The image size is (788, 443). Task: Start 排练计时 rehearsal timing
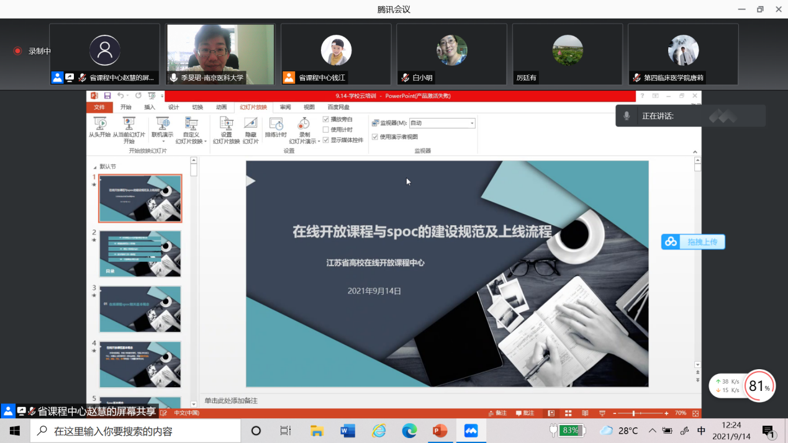276,124
